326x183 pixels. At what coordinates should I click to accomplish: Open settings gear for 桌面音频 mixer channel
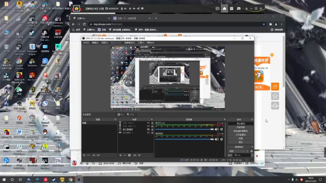tap(222, 139)
